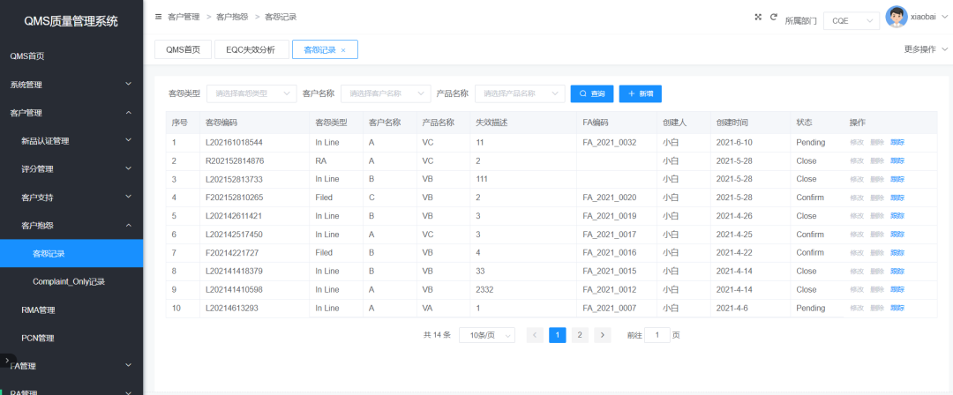Switch to the QMS首页 tab
953x395 pixels.
[x=183, y=50]
